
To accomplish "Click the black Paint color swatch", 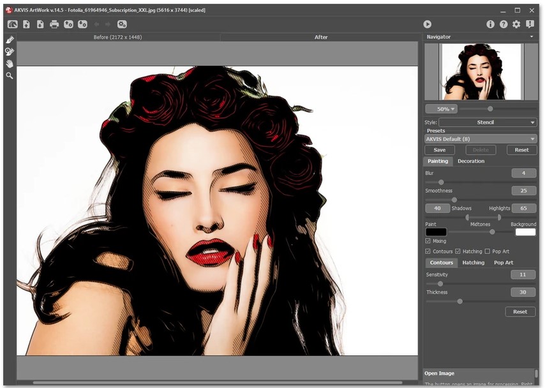I will [x=436, y=232].
